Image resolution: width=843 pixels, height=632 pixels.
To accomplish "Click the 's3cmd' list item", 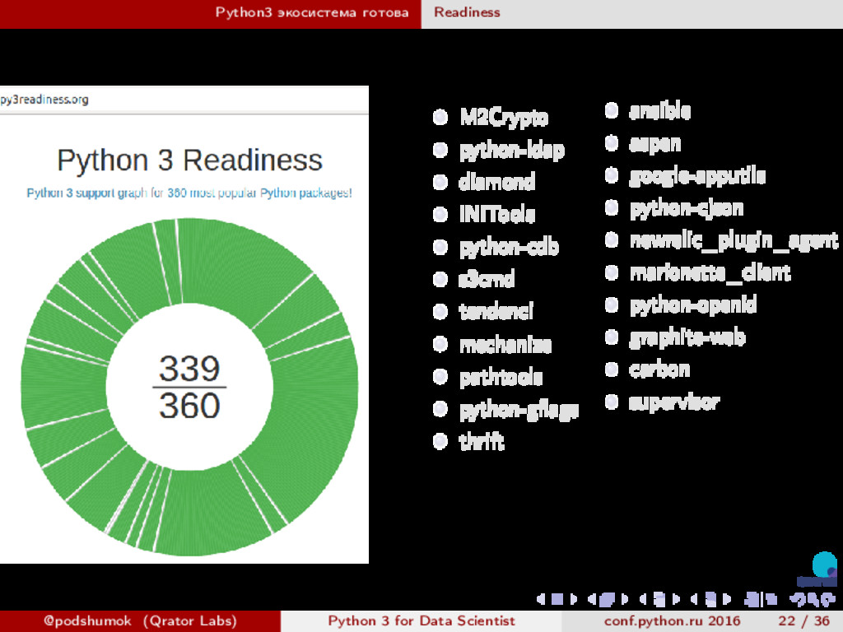I will pyautogui.click(x=487, y=279).
